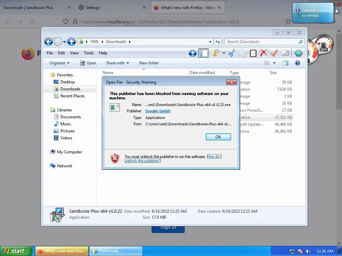
Task: Open How do I unblock this publisher link
Action: point(173,159)
